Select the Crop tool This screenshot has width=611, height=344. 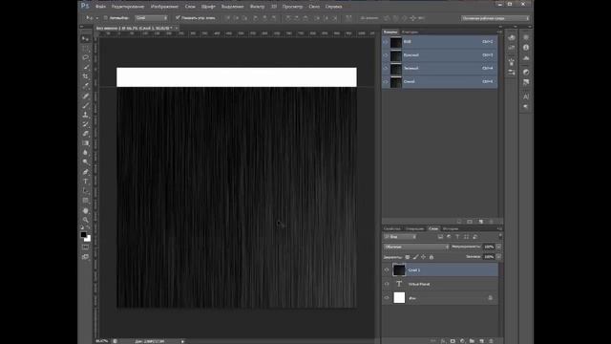pyautogui.click(x=85, y=76)
